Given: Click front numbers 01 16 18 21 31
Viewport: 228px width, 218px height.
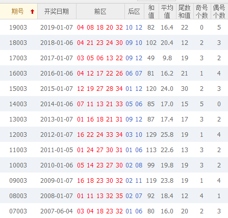Looking at the screenshot, I should pyautogui.click(x=100, y=119).
